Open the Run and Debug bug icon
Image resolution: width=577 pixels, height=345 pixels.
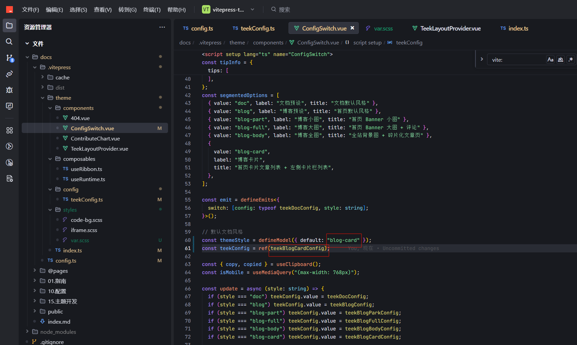coord(10,90)
